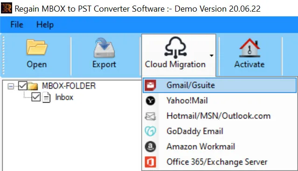Choose the Amazon Workmail icon

tap(150, 146)
